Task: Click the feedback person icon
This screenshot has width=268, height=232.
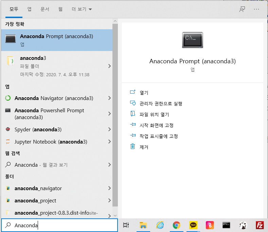Action: point(242,9)
